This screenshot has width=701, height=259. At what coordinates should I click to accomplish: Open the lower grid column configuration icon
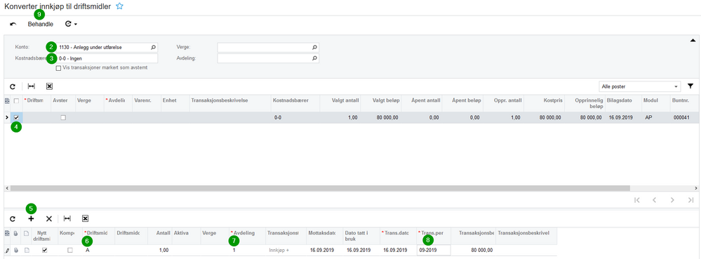tap(7, 233)
